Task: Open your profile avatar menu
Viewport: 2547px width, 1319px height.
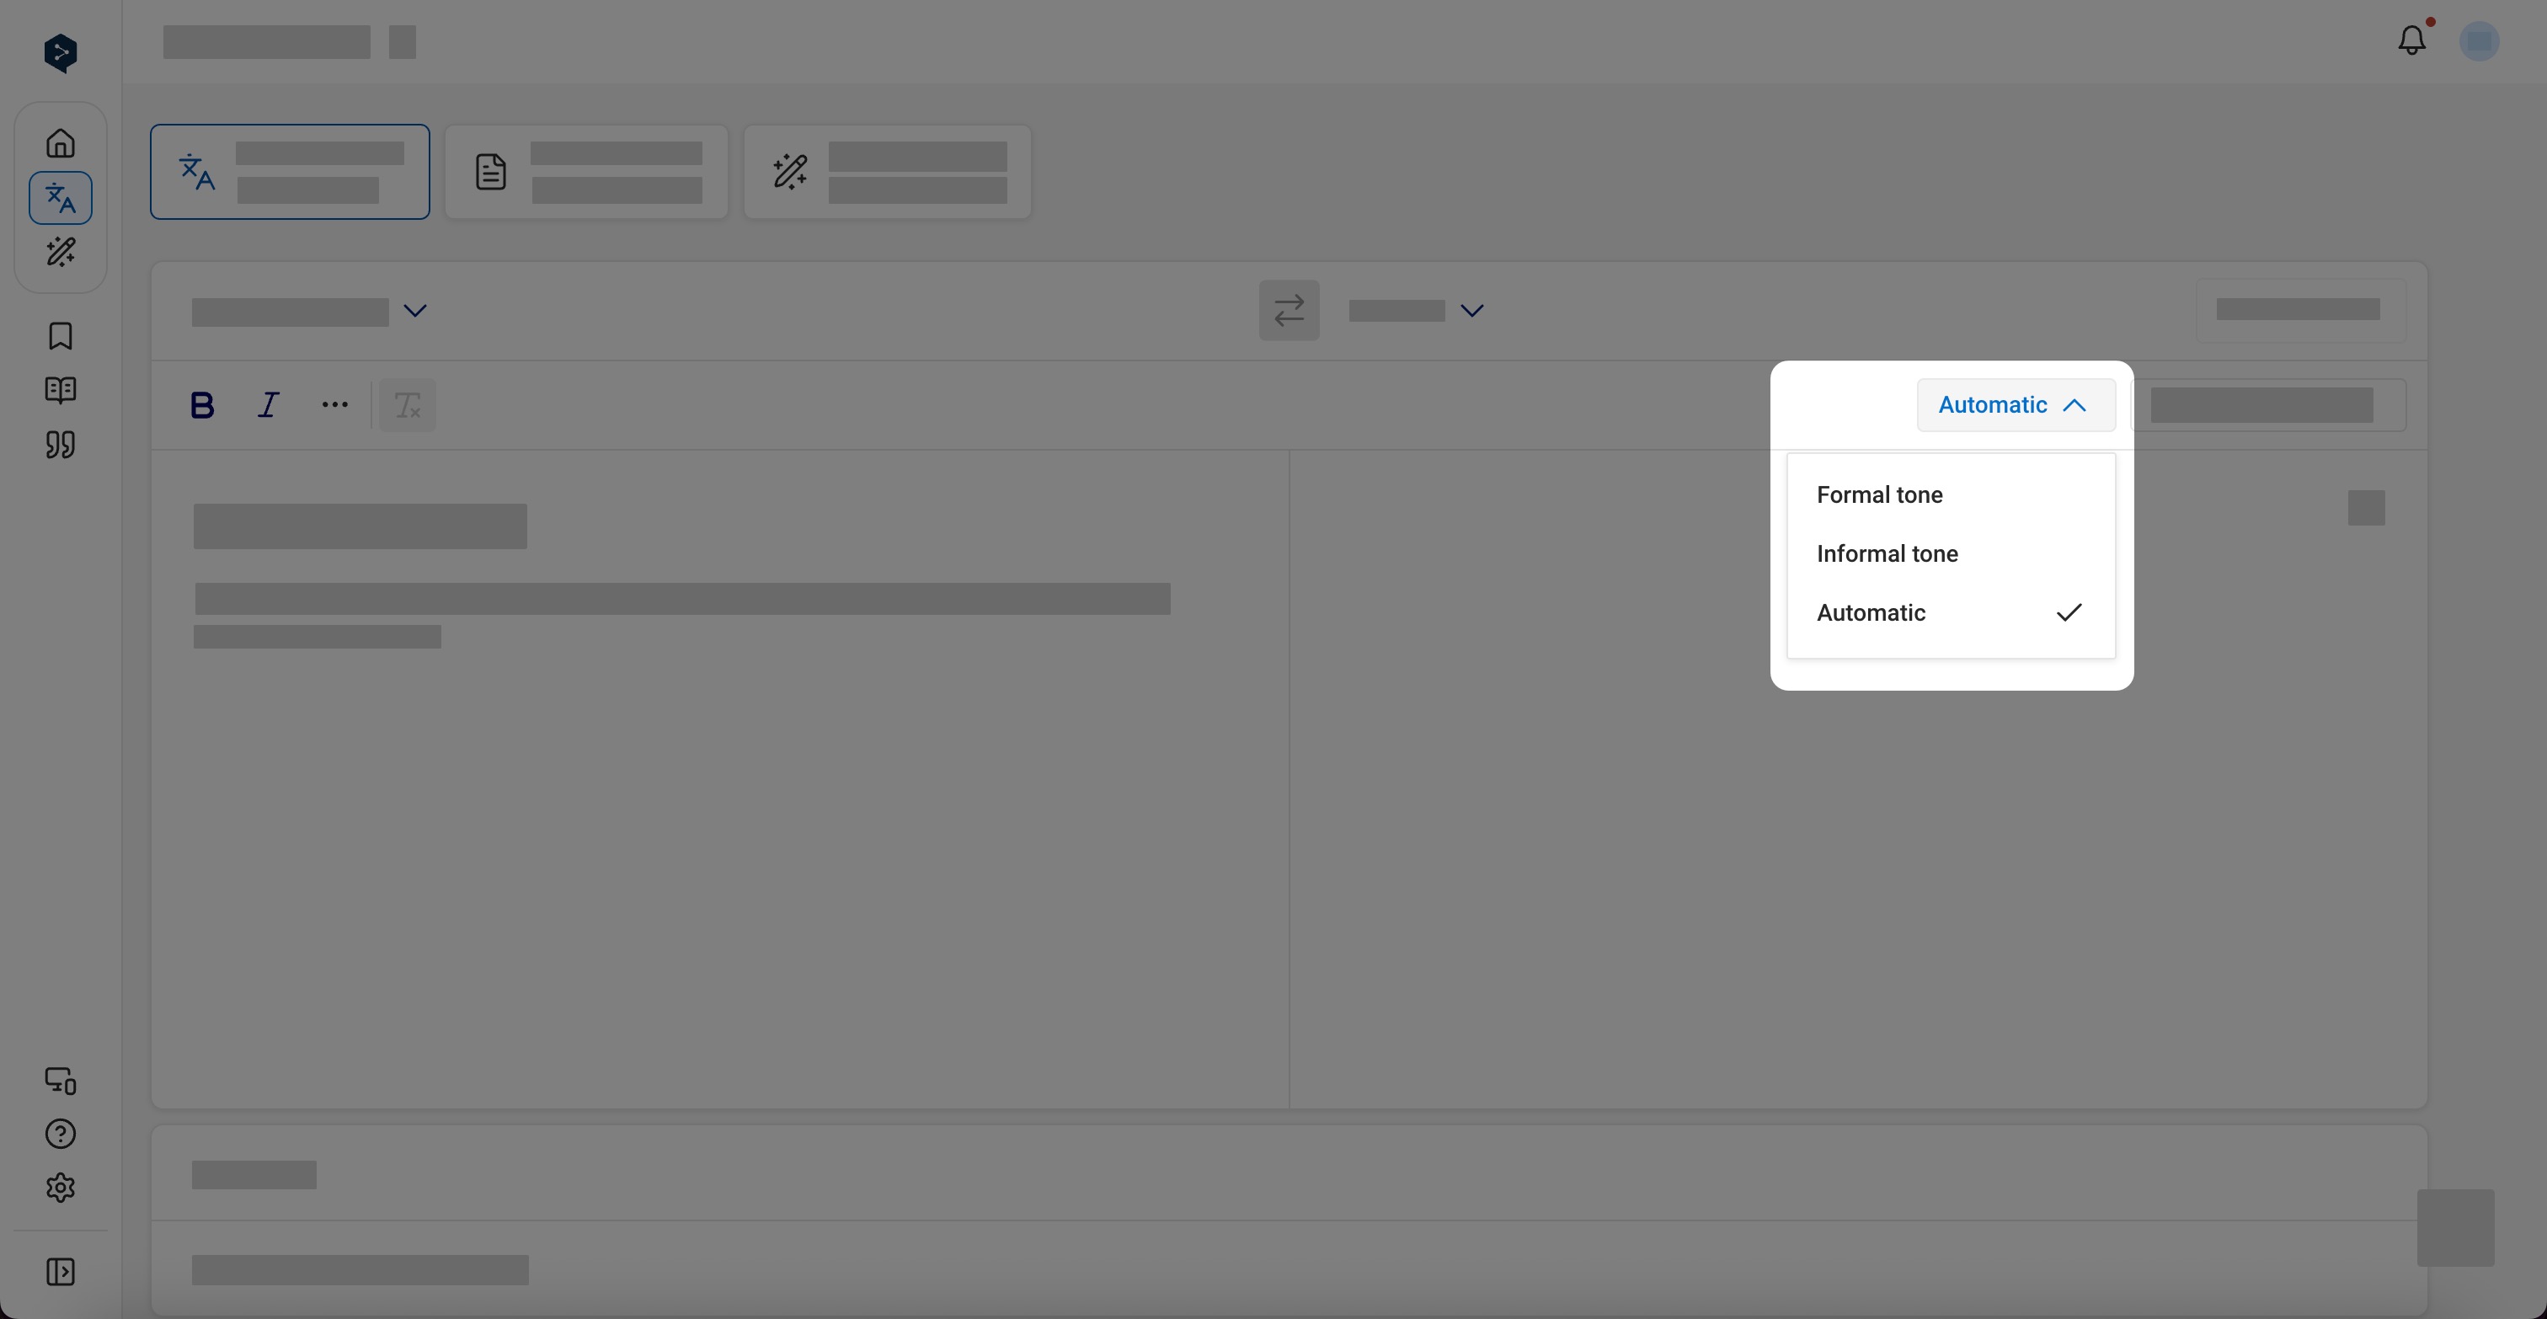Action: (x=2479, y=40)
